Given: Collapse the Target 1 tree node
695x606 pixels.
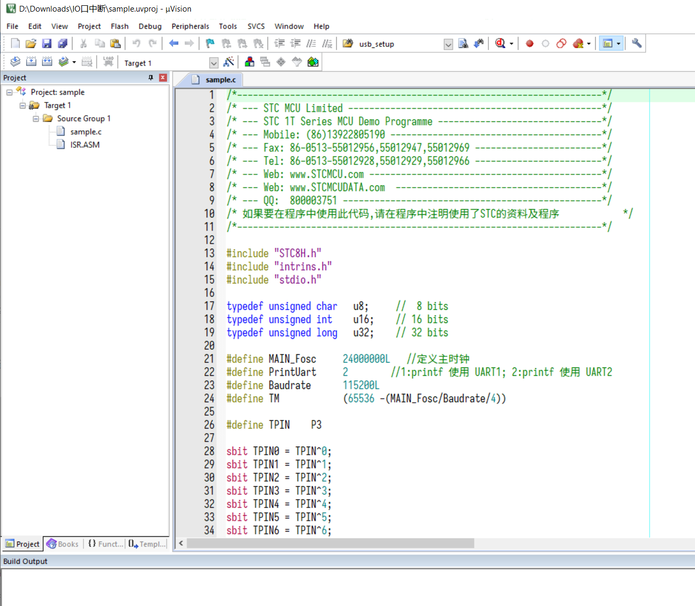Looking at the screenshot, I should point(23,106).
